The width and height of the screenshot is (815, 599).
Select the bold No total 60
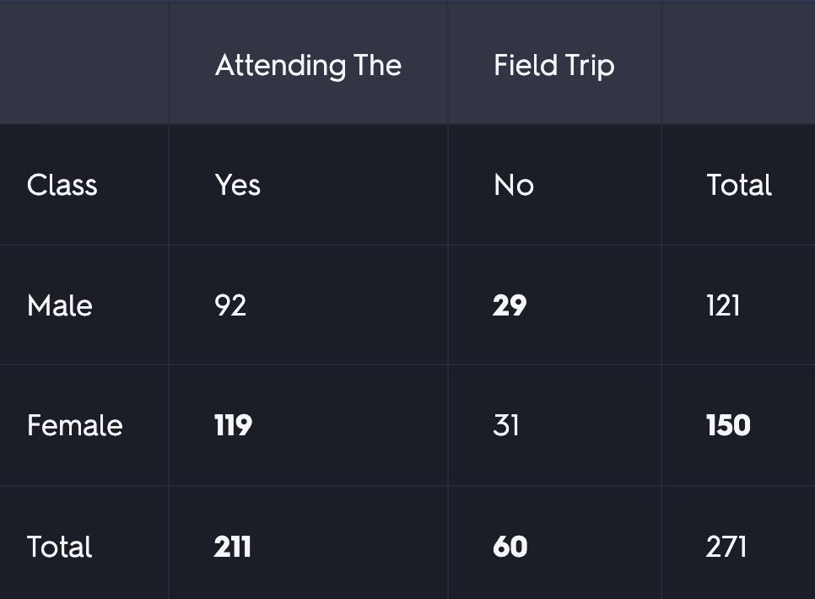tap(510, 547)
